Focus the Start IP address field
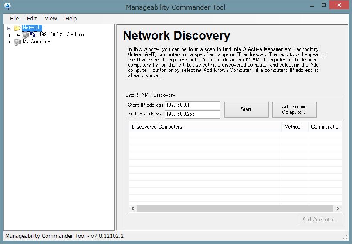 [x=193, y=105]
